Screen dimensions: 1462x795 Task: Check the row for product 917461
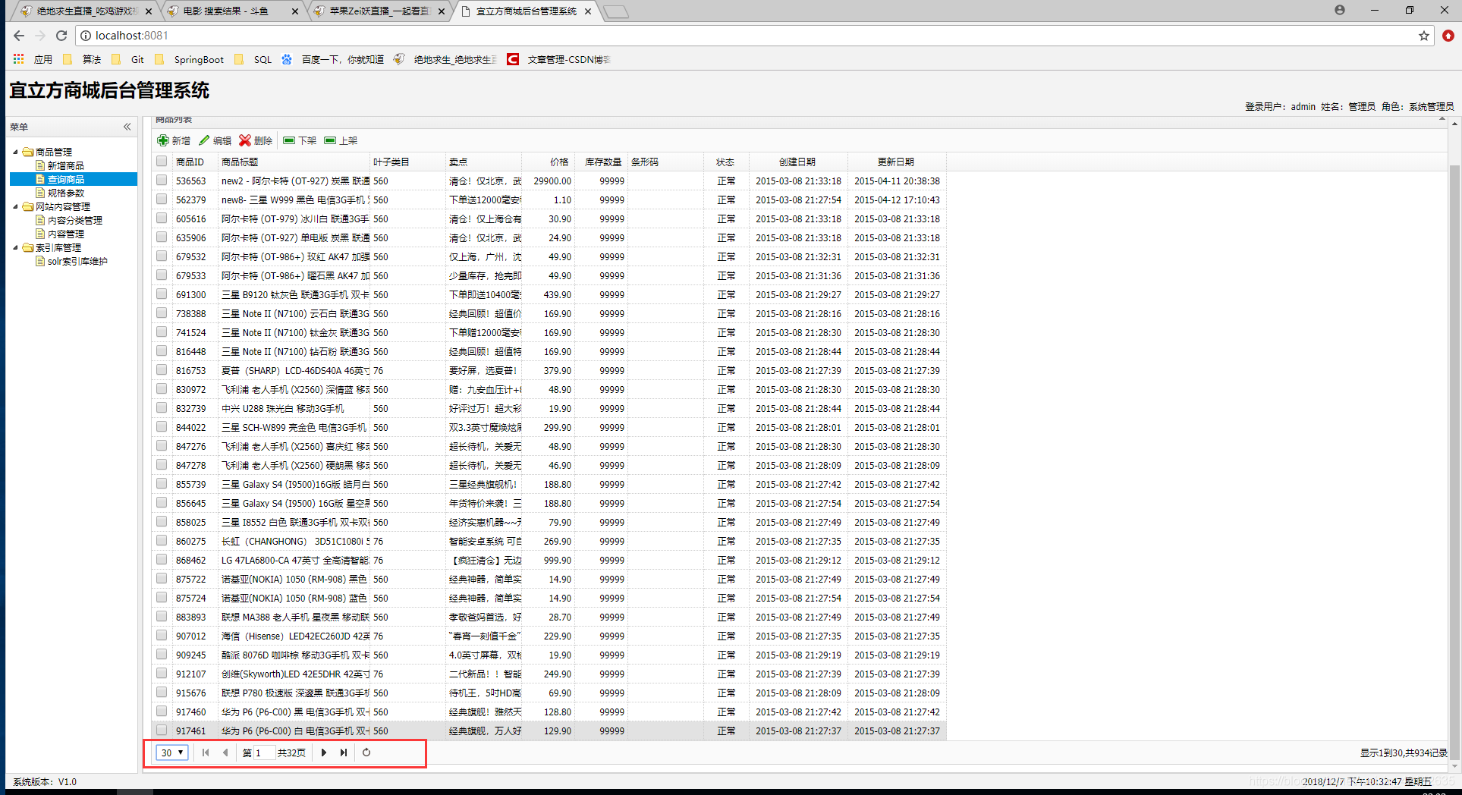coord(162,730)
